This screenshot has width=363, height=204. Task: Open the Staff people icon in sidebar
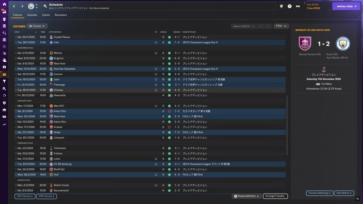[x=4, y=53]
